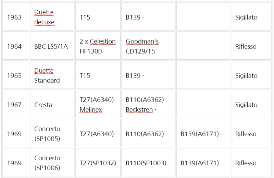This screenshot has width=274, height=178.
Task: Select the Cresta model cell
Action: pyautogui.click(x=43, y=105)
